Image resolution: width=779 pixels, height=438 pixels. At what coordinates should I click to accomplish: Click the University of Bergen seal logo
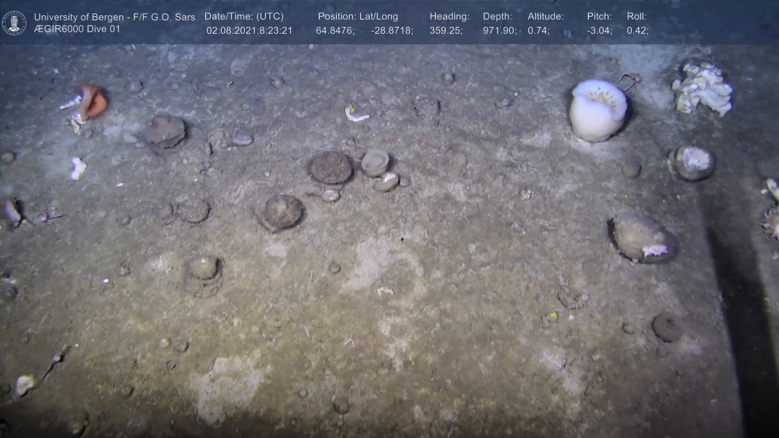pyautogui.click(x=14, y=23)
